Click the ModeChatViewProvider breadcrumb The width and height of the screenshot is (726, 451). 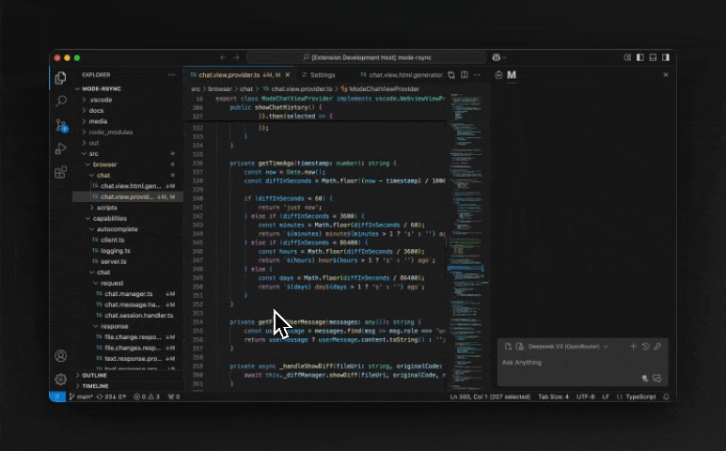pyautogui.click(x=380, y=89)
